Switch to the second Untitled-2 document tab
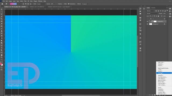The image size is (172, 96). 37,7
